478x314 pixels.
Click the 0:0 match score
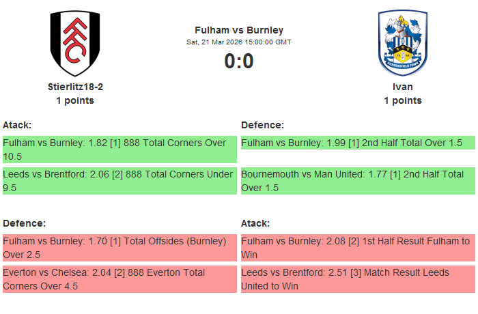(x=239, y=61)
